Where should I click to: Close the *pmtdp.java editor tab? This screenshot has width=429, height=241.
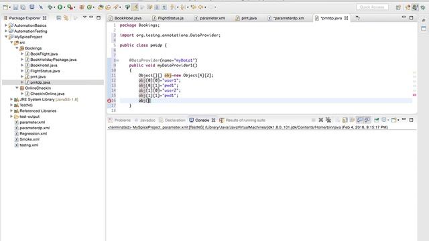tap(346, 18)
